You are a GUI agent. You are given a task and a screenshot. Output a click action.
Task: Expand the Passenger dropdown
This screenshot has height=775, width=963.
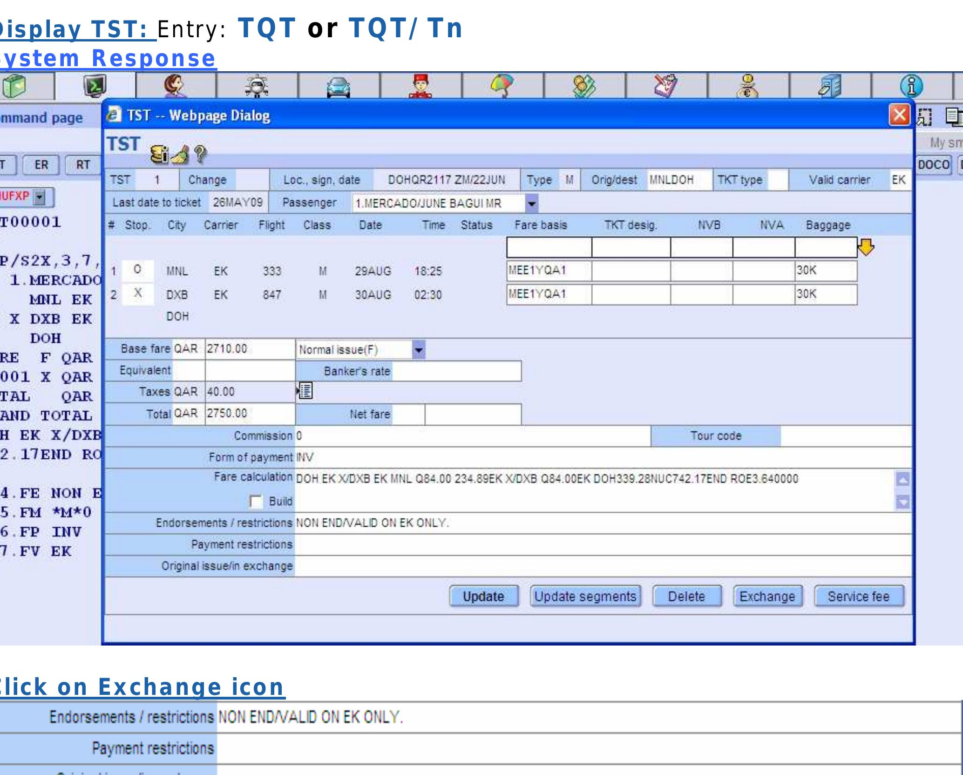pos(531,204)
